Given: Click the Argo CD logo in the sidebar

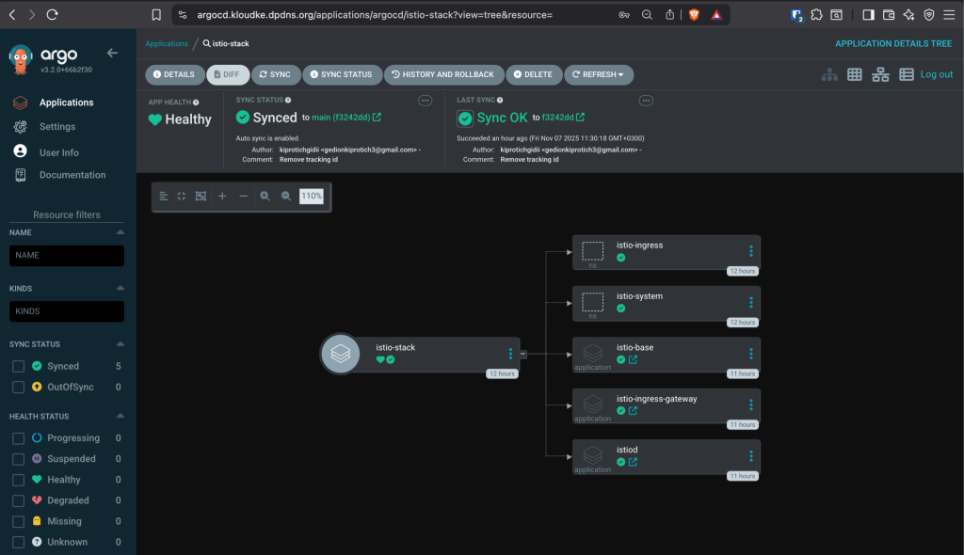Looking at the screenshot, I should point(19,58).
